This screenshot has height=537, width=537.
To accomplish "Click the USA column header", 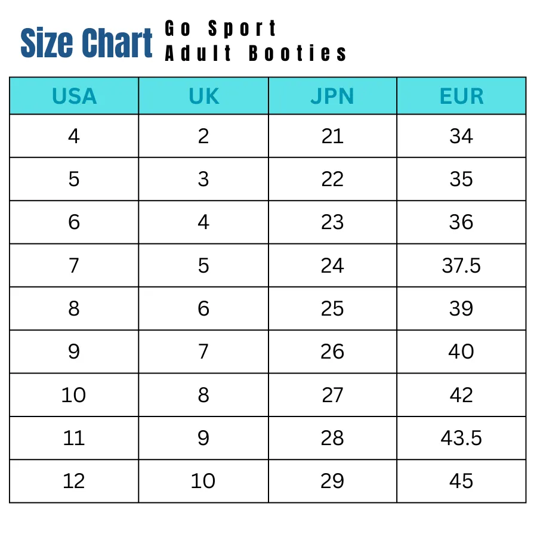I will [x=74, y=96].
